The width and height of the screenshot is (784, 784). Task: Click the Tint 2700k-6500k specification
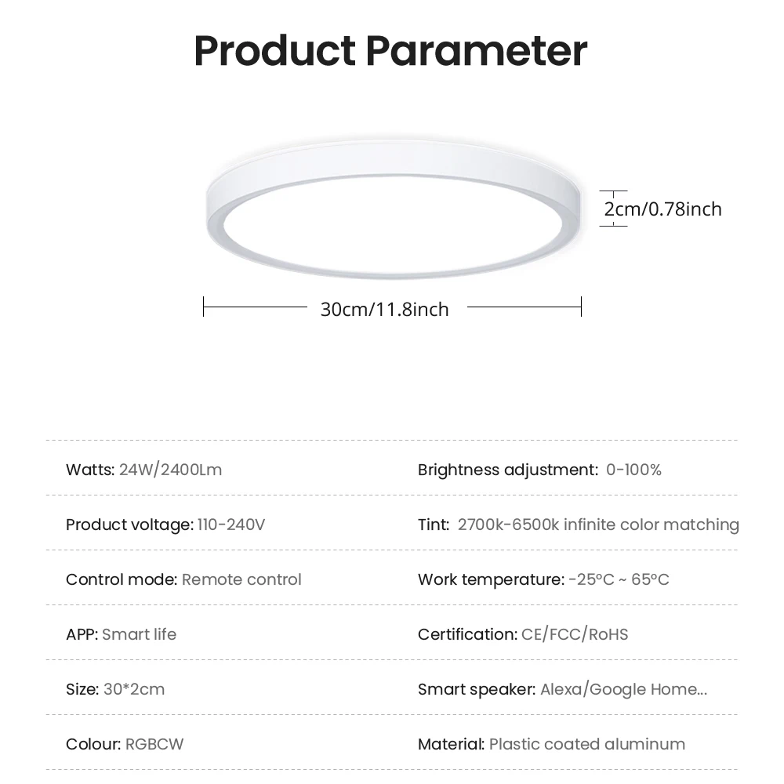(578, 524)
